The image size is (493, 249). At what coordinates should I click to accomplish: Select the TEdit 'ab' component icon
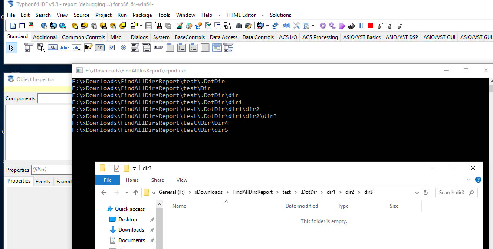point(76,48)
